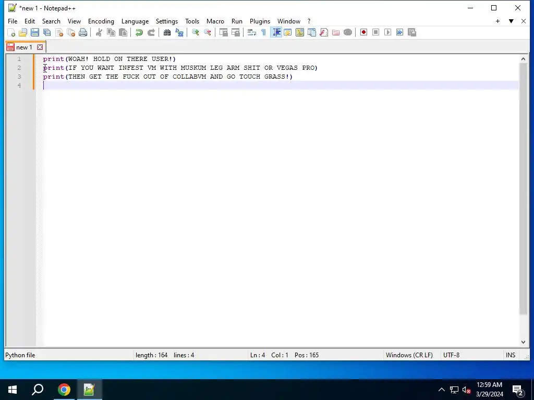Viewport: 534px width, 400px height.
Task: Open the View menu
Action: (74, 21)
